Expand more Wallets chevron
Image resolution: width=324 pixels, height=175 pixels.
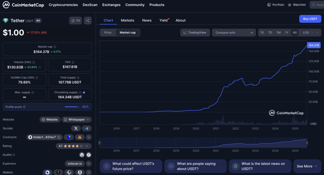pos(89,172)
